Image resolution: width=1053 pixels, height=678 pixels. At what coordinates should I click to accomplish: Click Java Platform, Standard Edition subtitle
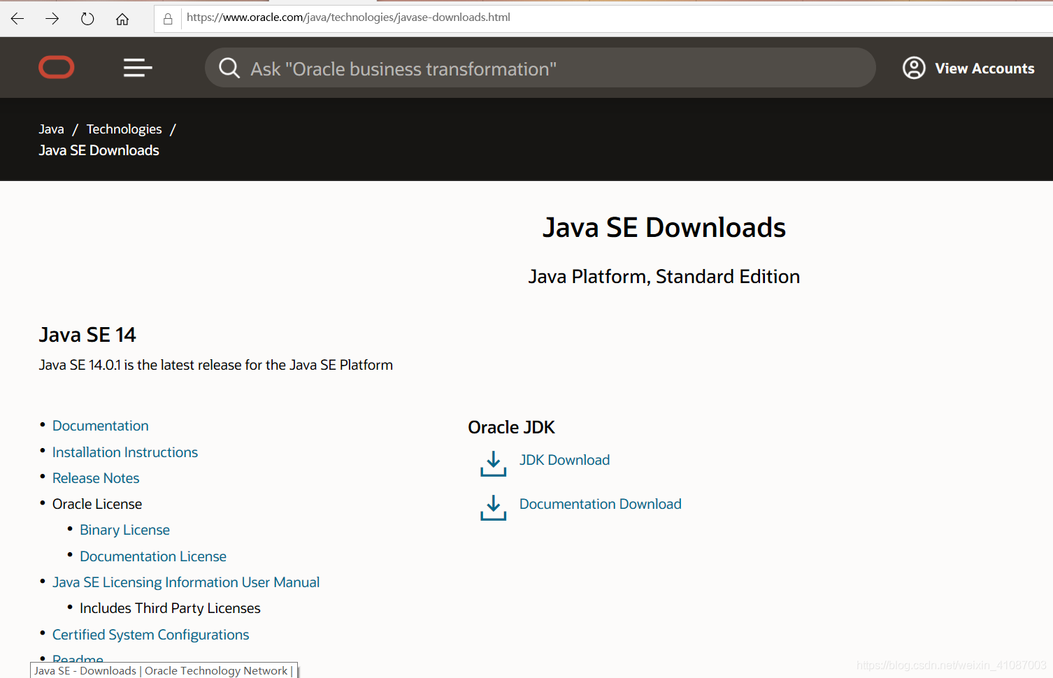[x=664, y=277]
